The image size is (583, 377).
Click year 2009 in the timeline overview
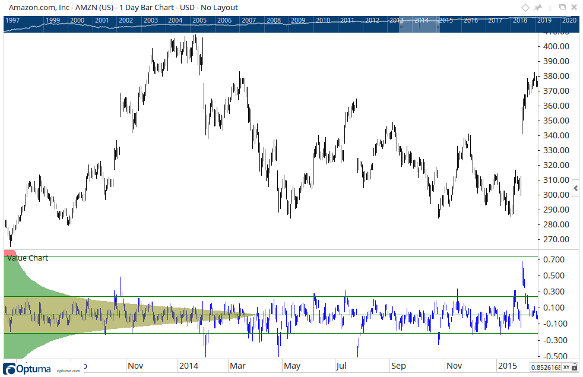298,20
